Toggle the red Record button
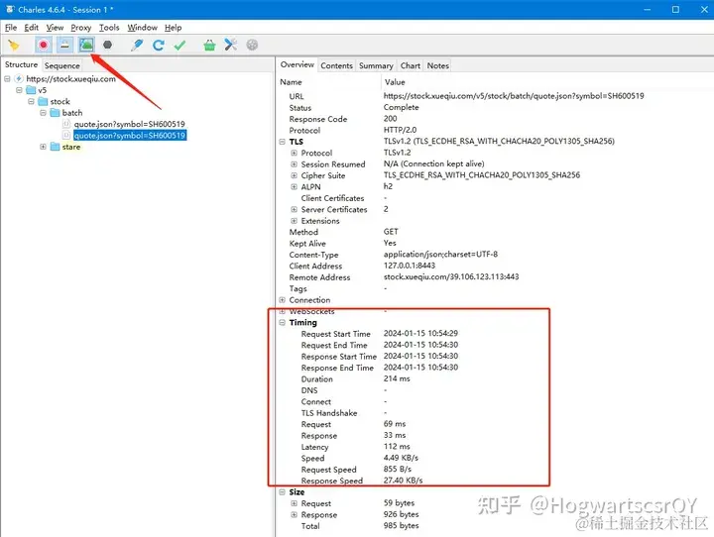The width and height of the screenshot is (714, 537). 44,45
